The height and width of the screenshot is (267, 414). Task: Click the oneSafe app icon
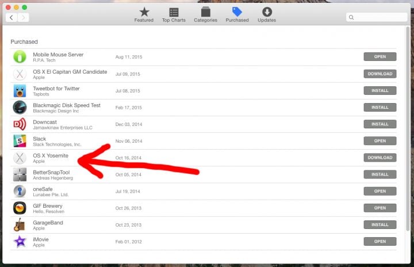click(20, 192)
